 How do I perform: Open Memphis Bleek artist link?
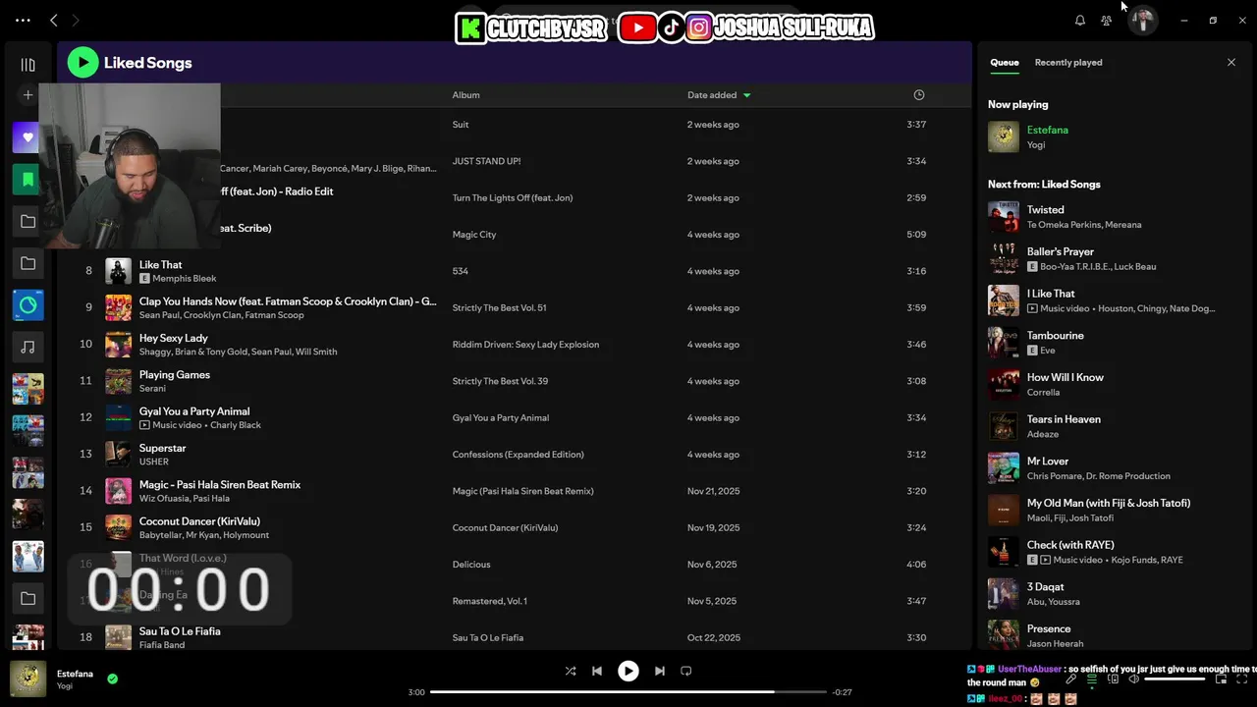pyautogui.click(x=185, y=279)
